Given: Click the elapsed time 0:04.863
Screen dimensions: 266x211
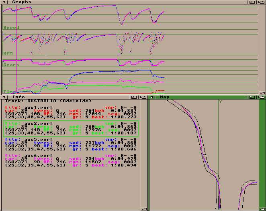Looking at the screenshot, I should click(x=124, y=127).
